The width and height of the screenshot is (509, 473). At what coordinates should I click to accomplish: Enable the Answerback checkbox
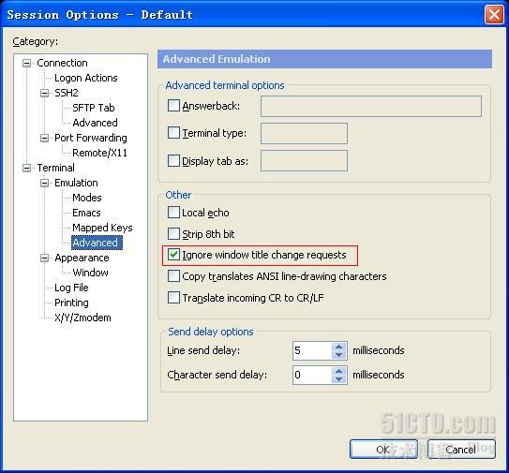(173, 106)
